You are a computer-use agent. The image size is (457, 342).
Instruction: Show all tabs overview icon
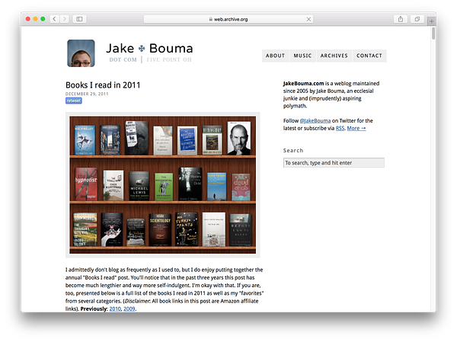pos(417,19)
